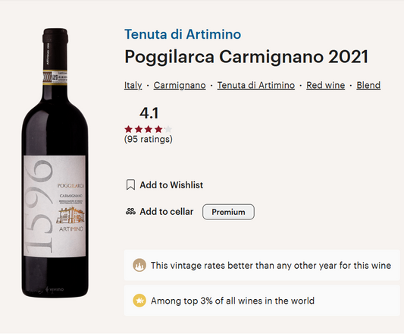Open the Tenuta di Artimino breadcrumb link

pyautogui.click(x=256, y=85)
